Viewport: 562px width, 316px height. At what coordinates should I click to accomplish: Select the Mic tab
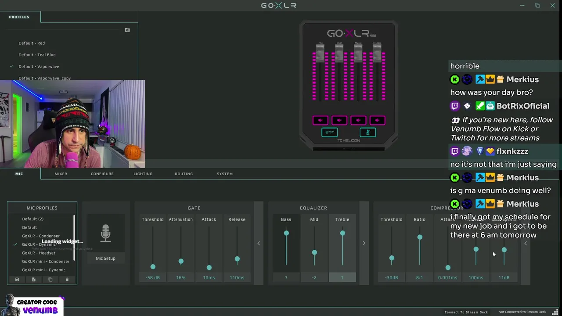tap(19, 174)
